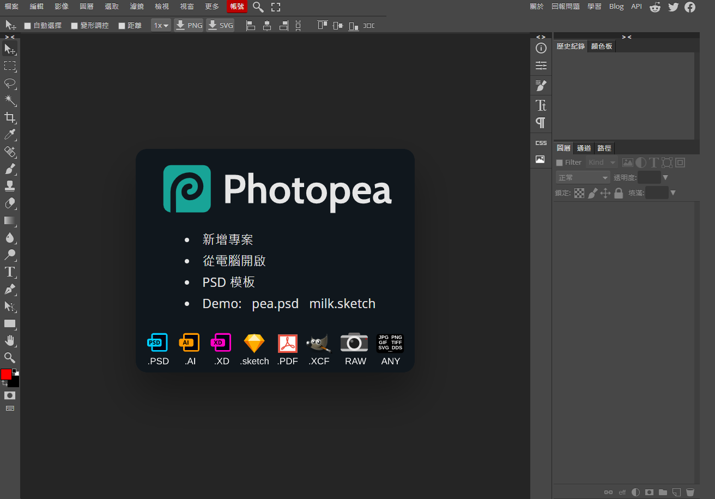Open the CSS panel icon

541,143
